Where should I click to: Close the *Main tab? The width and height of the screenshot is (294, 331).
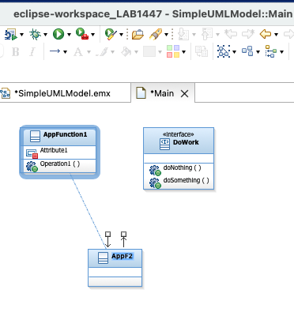coord(185,93)
